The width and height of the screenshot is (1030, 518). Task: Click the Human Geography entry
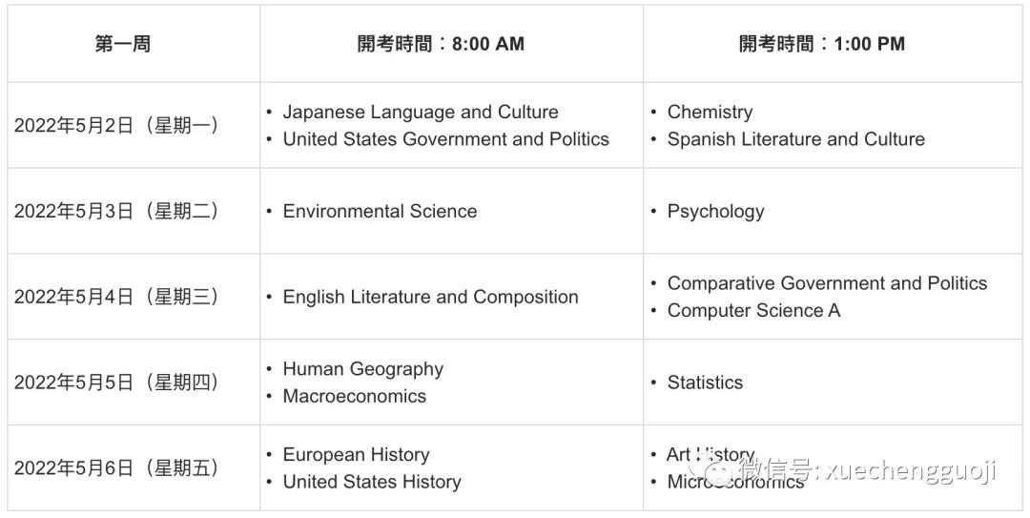point(363,369)
